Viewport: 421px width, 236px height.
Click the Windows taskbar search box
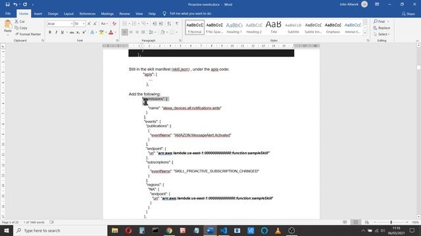[x=60, y=230]
